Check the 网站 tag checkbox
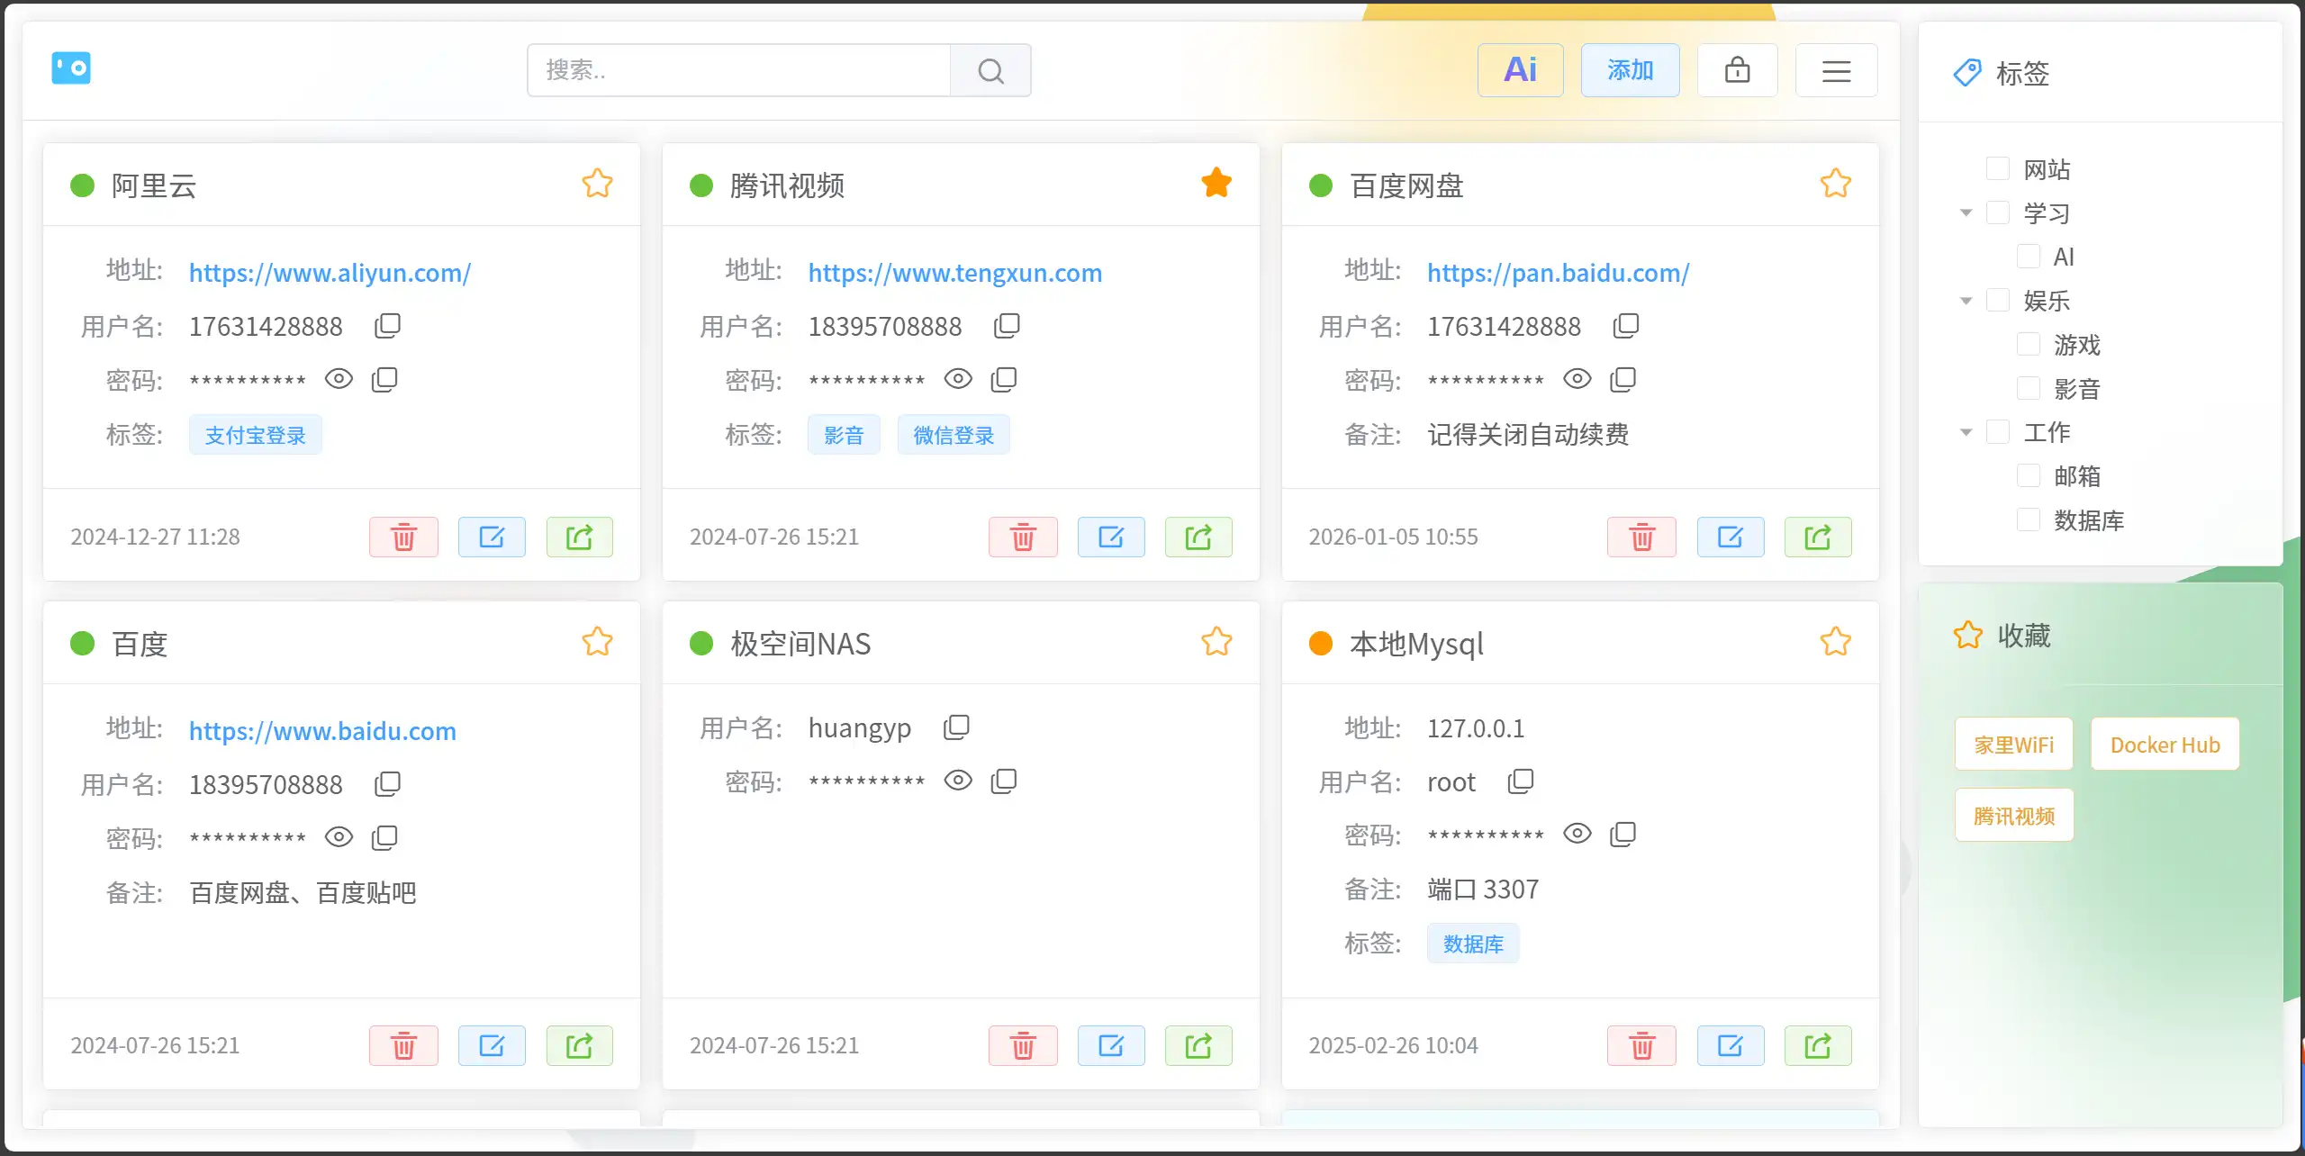This screenshot has width=2305, height=1156. point(1997,168)
